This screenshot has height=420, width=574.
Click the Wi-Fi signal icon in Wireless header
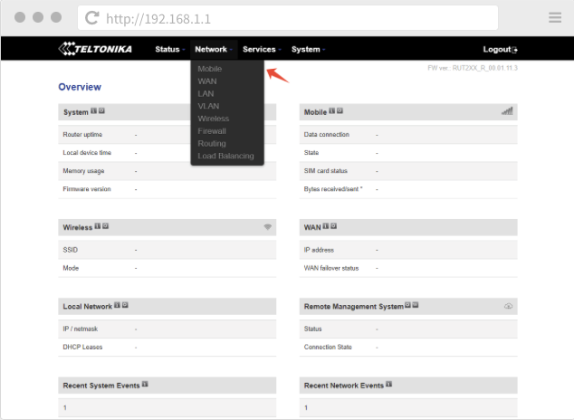tap(268, 227)
